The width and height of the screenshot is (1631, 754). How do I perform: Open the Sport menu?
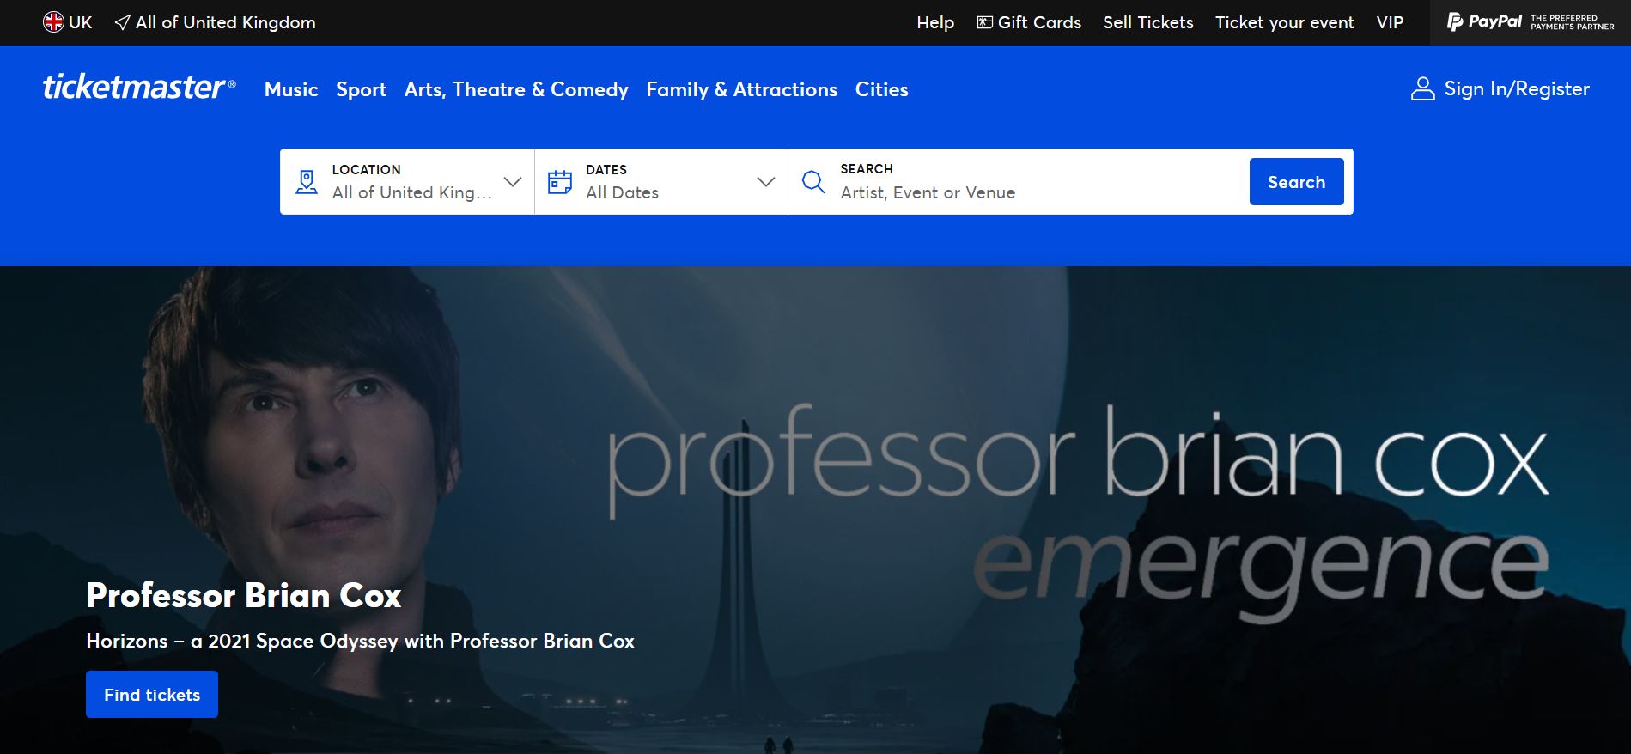361,89
